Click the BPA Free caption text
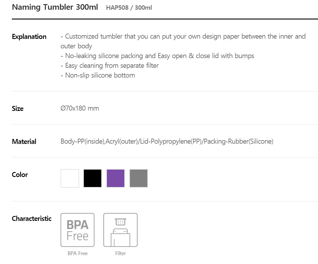This screenshot has height=264, width=318. [78, 253]
